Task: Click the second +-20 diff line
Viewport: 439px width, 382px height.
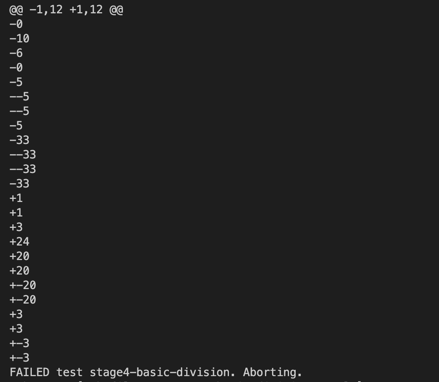Action: tap(23, 300)
